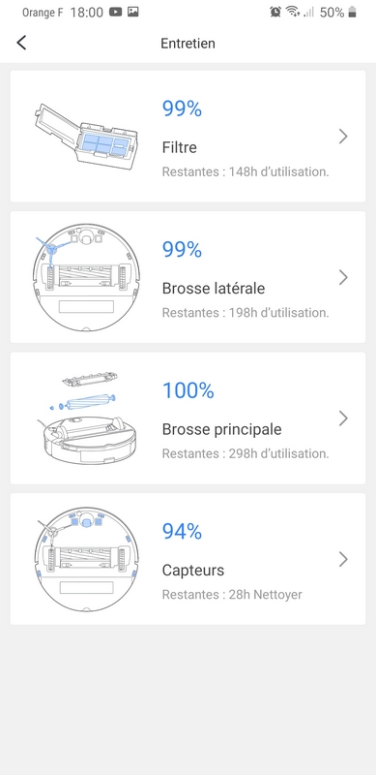Select the Filtre label
Screen dimensions: 376x775
click(180, 147)
